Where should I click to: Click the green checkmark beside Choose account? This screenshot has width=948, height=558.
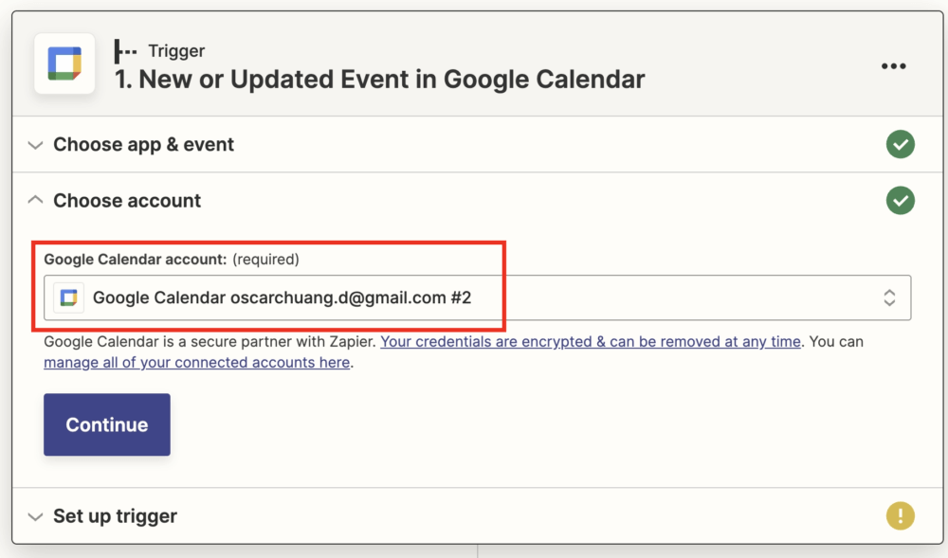click(900, 201)
